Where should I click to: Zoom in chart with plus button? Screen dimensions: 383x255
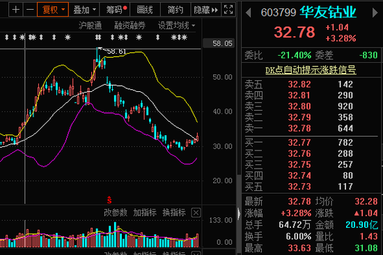pos(16,10)
